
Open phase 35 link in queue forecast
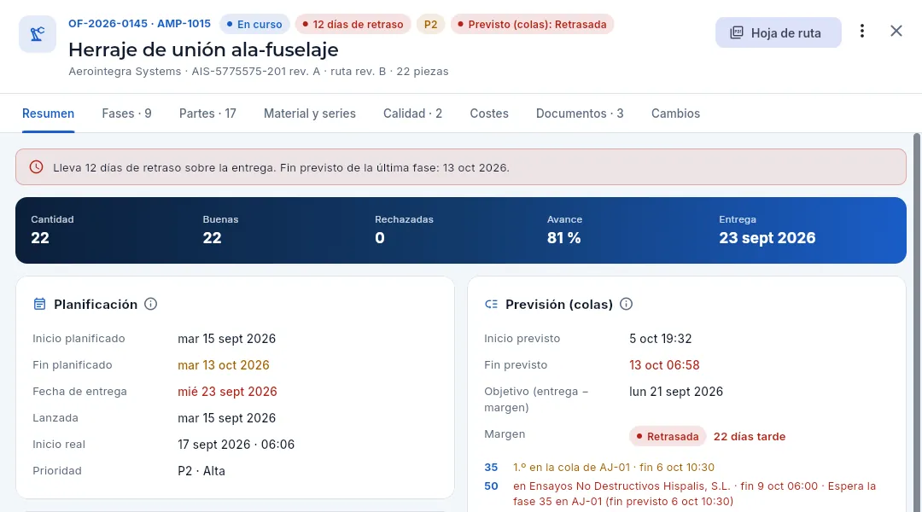pos(491,468)
